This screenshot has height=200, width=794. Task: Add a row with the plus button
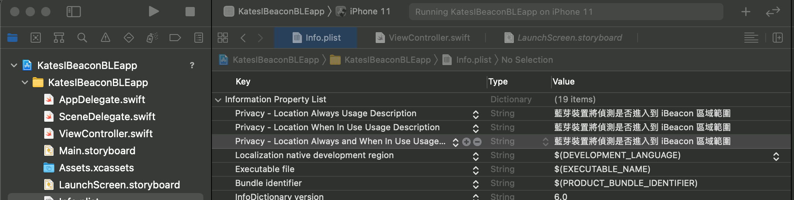point(466,142)
